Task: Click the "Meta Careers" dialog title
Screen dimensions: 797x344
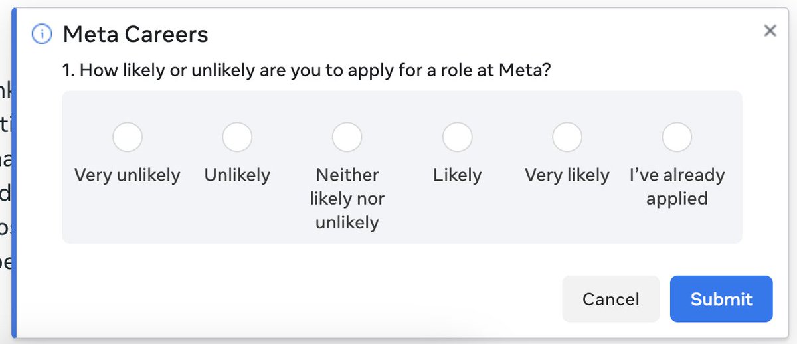Action: pos(135,34)
